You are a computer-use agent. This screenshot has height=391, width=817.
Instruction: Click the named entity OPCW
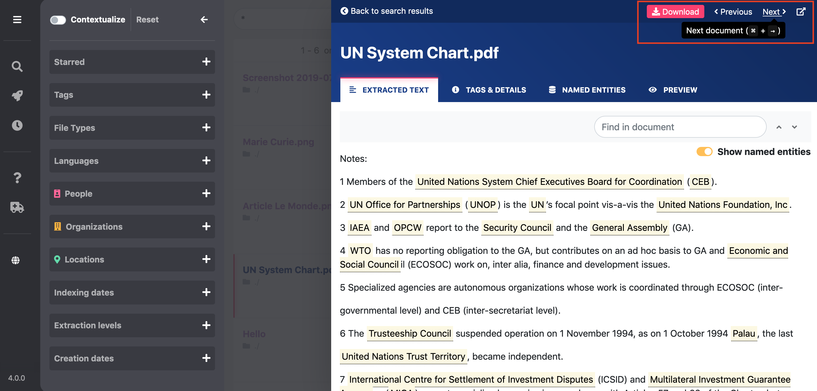pos(407,228)
